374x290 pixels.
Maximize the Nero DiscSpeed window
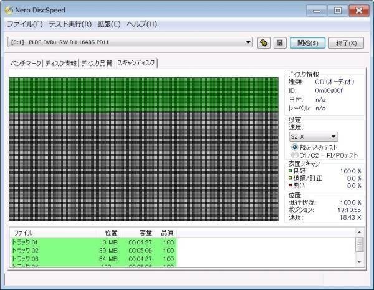(x=337, y=11)
